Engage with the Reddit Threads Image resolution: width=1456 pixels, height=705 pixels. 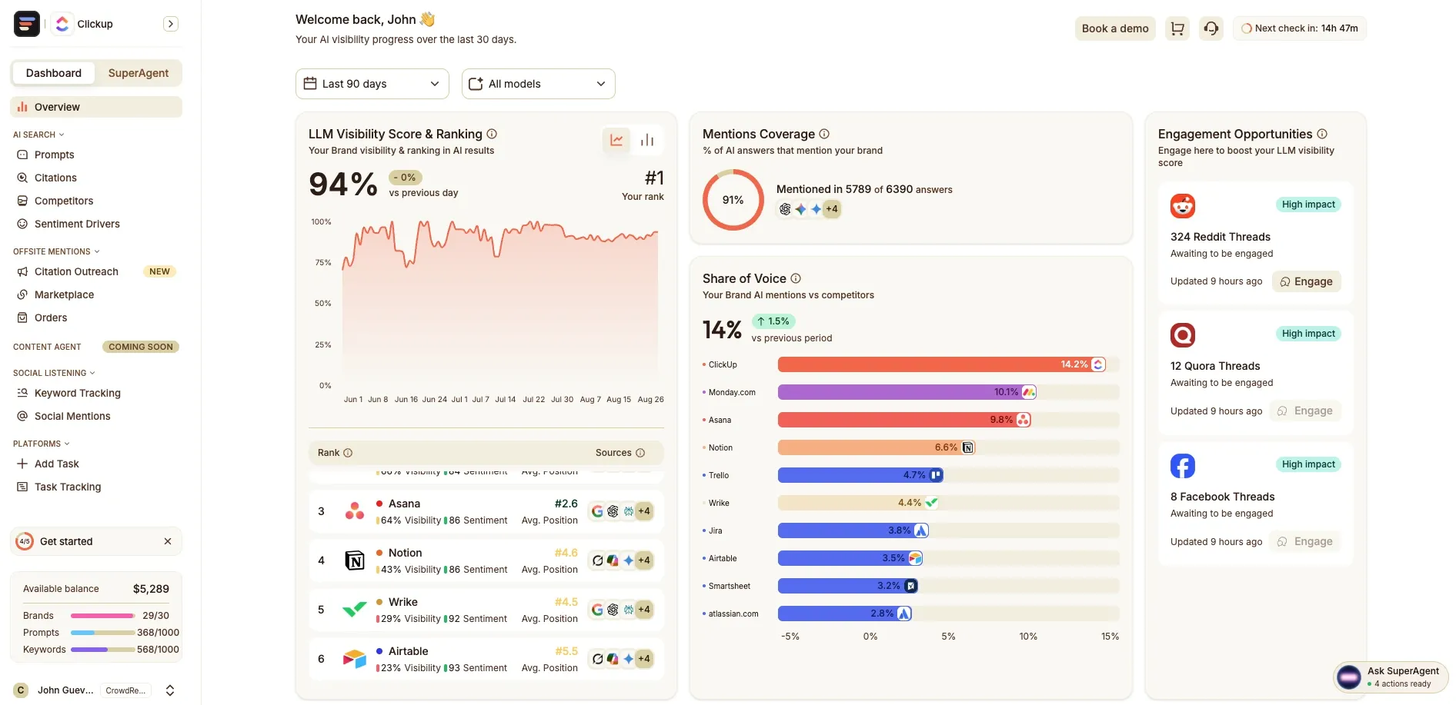(1307, 281)
